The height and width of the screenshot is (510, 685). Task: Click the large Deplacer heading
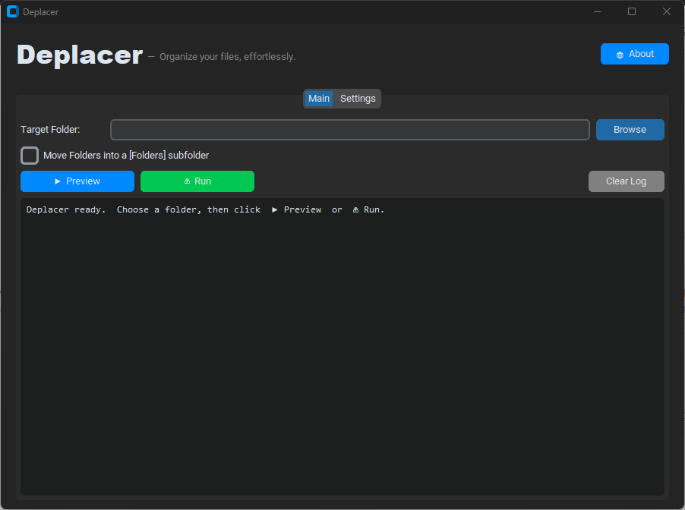pyautogui.click(x=80, y=55)
